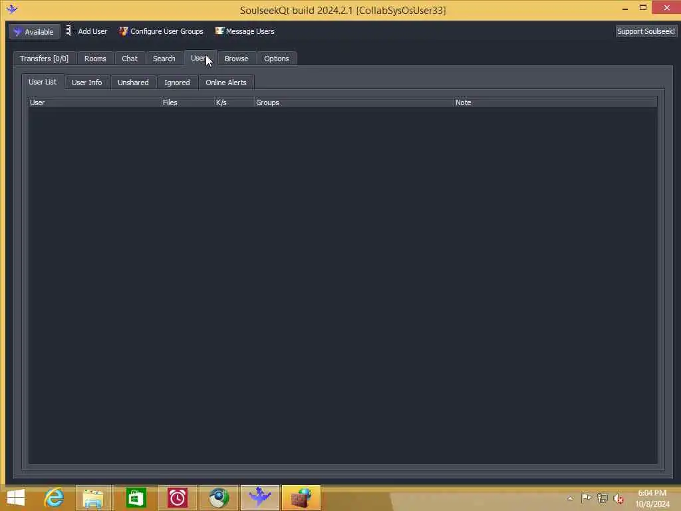The width and height of the screenshot is (681, 511).
Task: Click the Action Center flag tray icon
Action: [x=586, y=498]
